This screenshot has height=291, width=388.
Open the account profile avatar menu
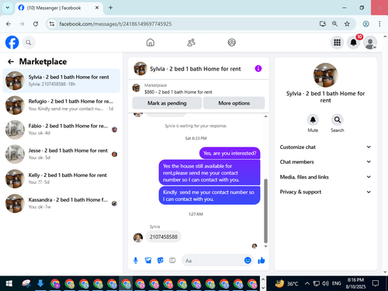tap(370, 43)
